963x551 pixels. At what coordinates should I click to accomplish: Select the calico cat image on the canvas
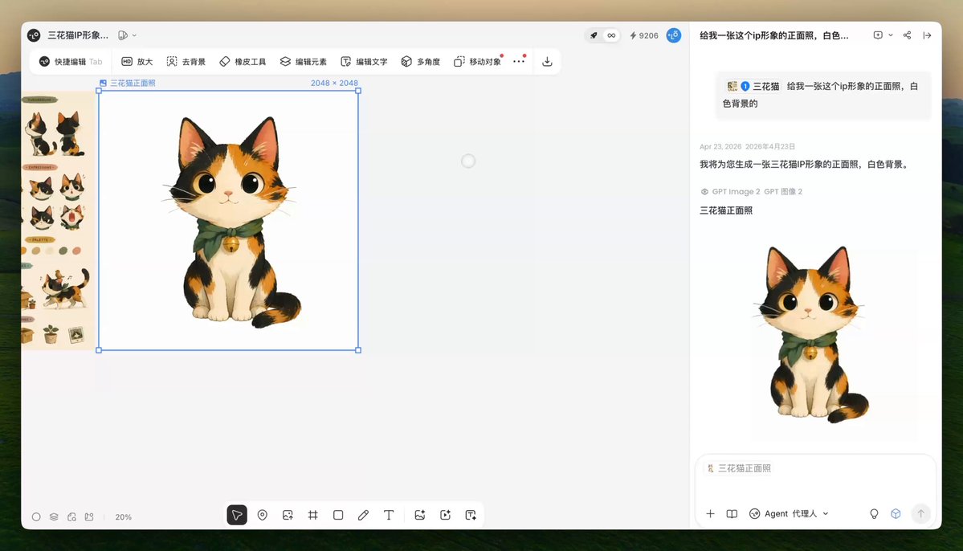tap(228, 221)
